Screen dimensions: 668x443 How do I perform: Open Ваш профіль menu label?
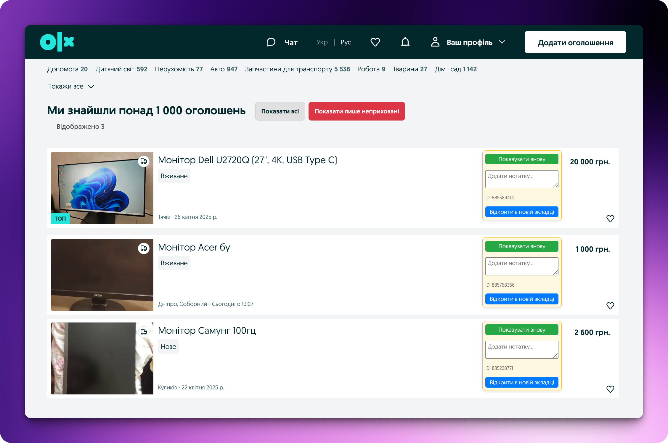tap(470, 43)
